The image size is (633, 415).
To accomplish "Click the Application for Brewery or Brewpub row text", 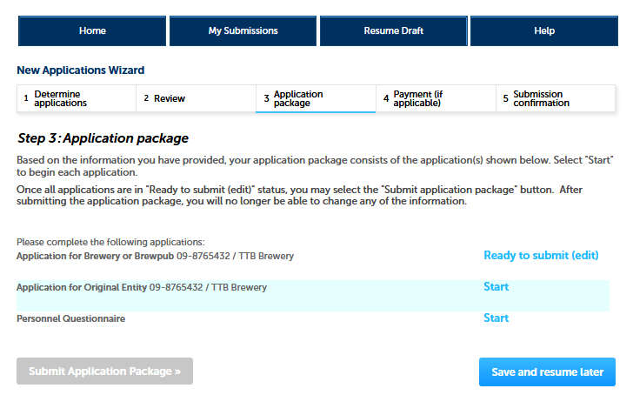I will pyautogui.click(x=155, y=257).
